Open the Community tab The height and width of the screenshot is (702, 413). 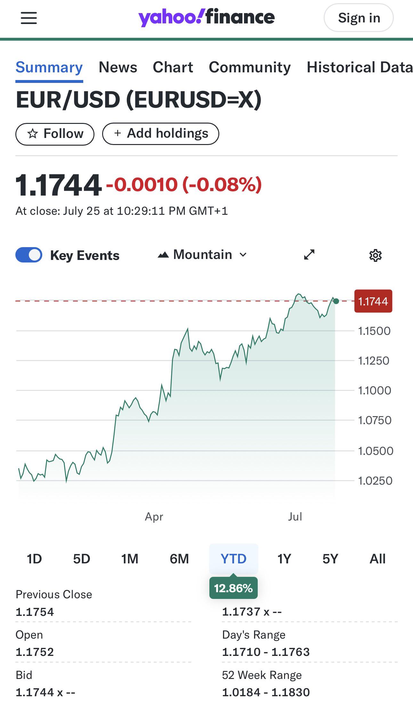(250, 67)
